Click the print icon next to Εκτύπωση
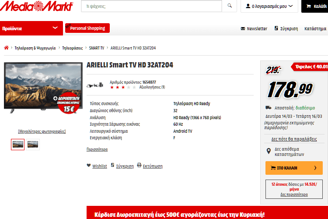This screenshot has height=219, width=328. click(x=139, y=165)
